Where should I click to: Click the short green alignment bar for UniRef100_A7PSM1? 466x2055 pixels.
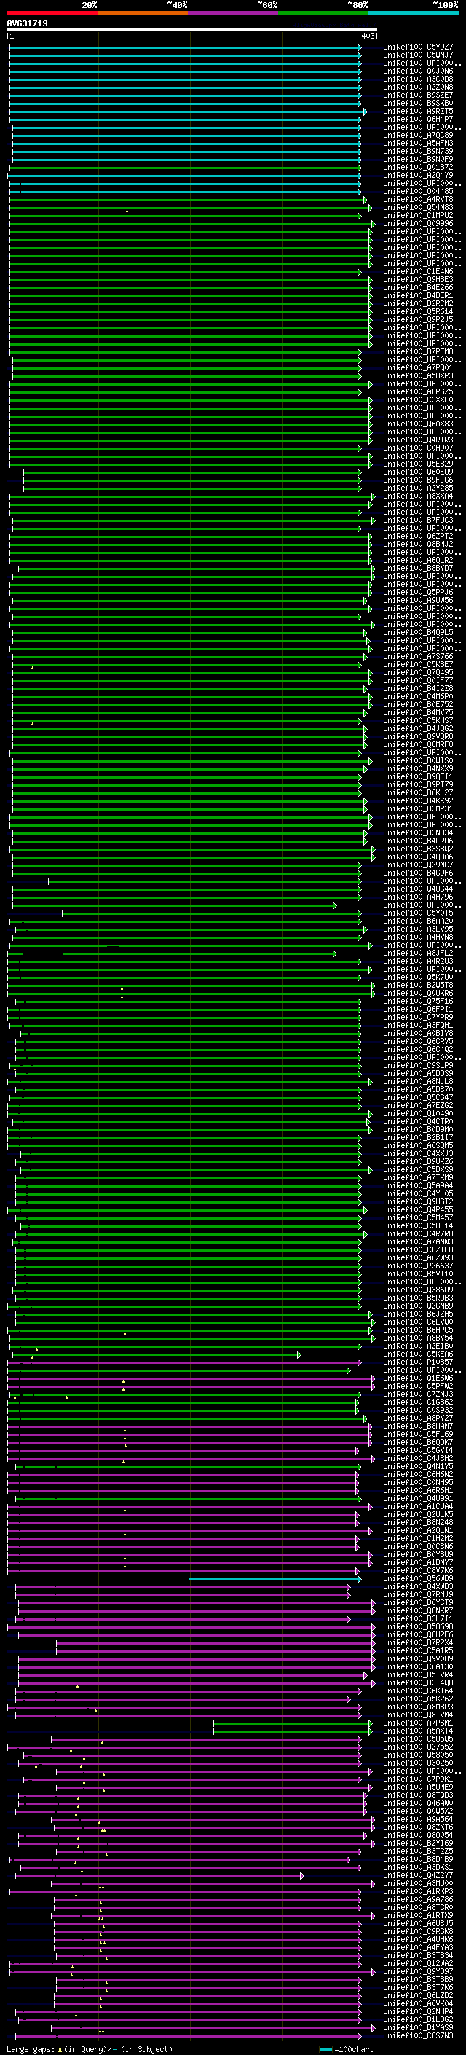[293, 1724]
